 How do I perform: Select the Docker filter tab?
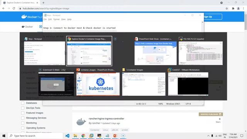pyautogui.click(x=27, y=27)
